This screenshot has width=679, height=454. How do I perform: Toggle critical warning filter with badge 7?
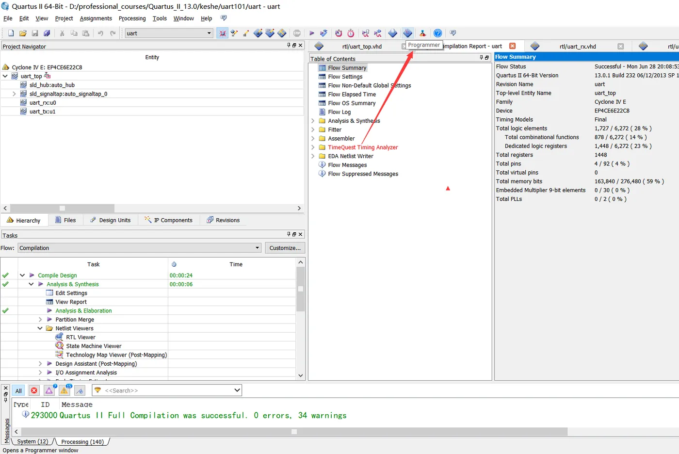49,390
